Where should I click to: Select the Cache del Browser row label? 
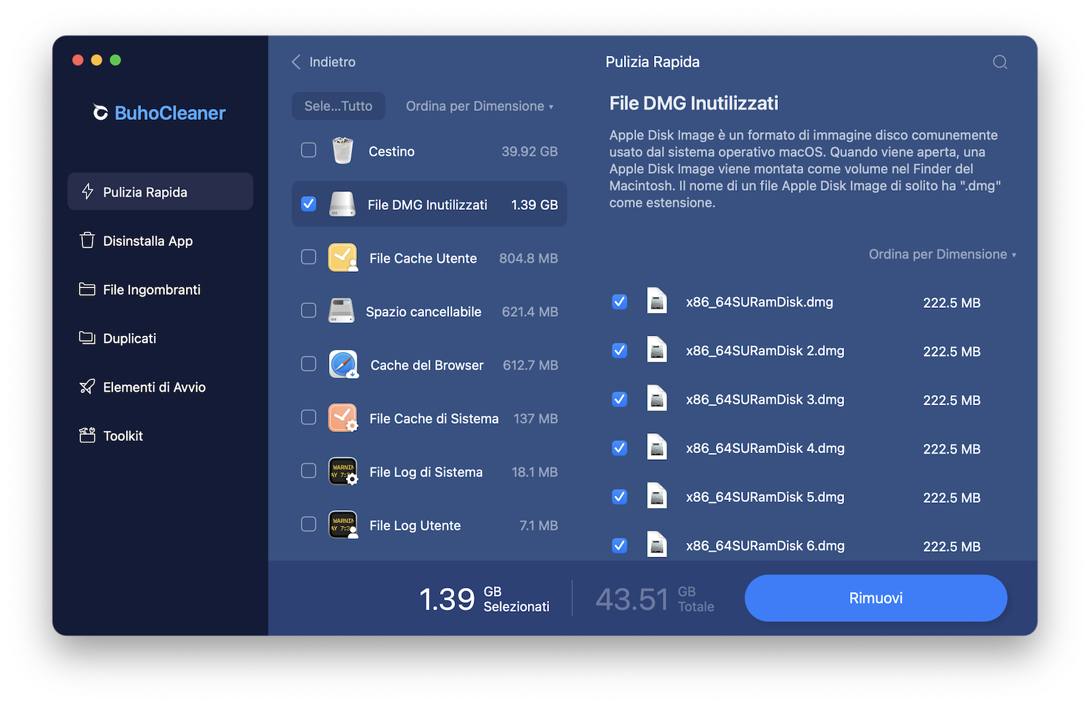pos(426,365)
